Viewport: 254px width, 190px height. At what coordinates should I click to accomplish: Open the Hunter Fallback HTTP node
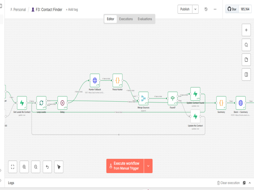pos(95,80)
